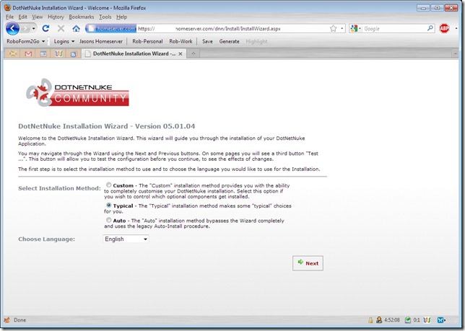Open the pinned RSS reader tab
This screenshot has height=331, width=465.
click(74, 53)
